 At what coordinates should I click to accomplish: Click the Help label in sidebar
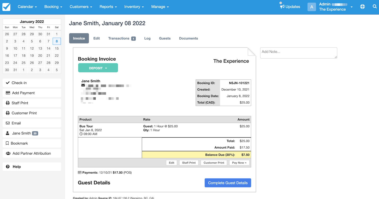pyautogui.click(x=17, y=167)
